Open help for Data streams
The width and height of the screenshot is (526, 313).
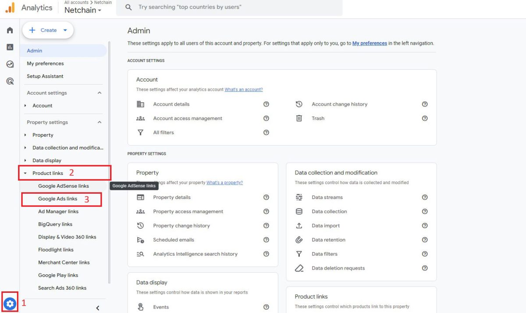click(425, 197)
